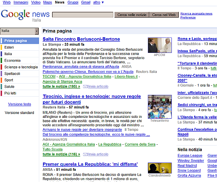
Task: Open Corriere della Sera source link
Action: (140, 144)
